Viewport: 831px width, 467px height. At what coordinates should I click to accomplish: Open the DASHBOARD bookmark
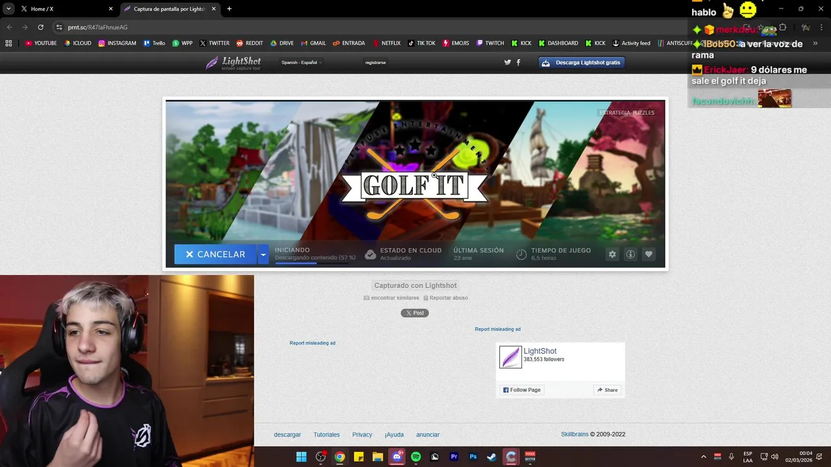pos(558,43)
